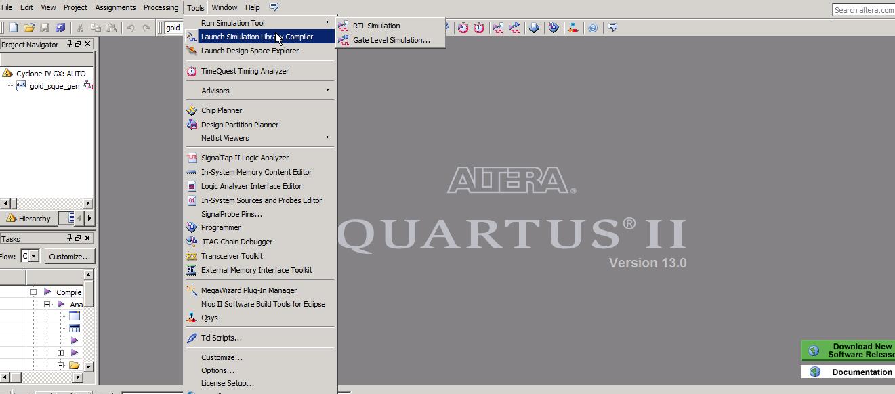Open the JTAG Chain Debugger
This screenshot has width=895, height=394.
(260, 242)
